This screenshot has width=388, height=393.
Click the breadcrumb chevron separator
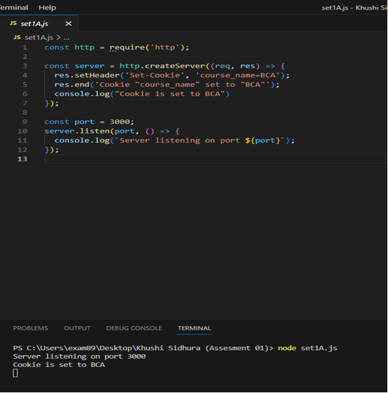59,37
